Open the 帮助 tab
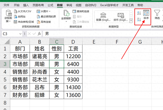 tap(140, 5)
